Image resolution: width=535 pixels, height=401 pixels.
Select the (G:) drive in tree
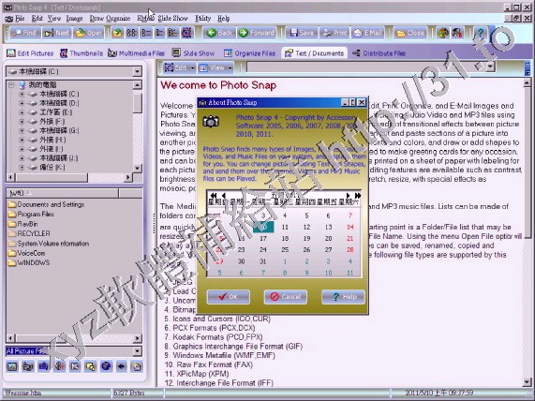[x=59, y=130]
